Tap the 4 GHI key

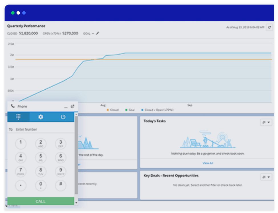click(x=21, y=157)
